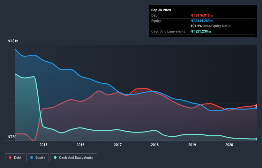Click the 2015 axis label
The height and width of the screenshot is (168, 262).
(43, 145)
